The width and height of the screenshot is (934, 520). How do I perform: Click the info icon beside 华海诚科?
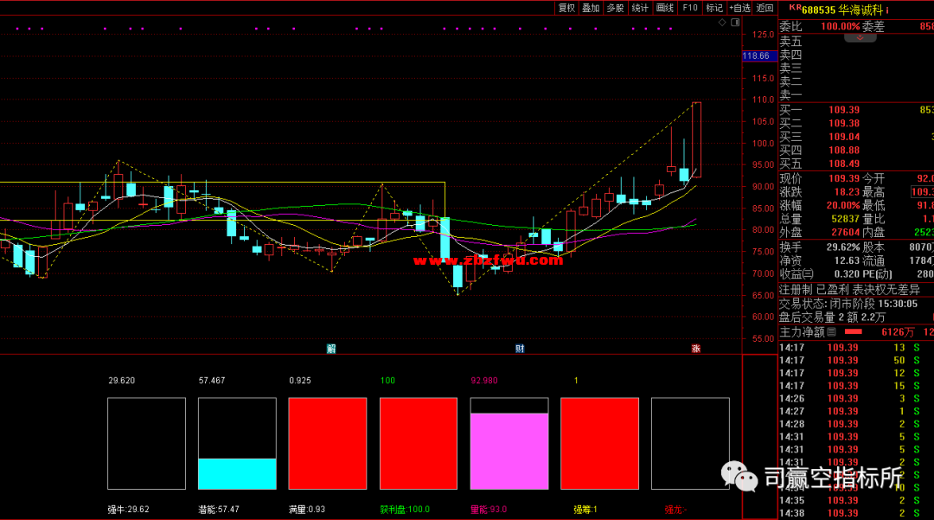point(886,10)
